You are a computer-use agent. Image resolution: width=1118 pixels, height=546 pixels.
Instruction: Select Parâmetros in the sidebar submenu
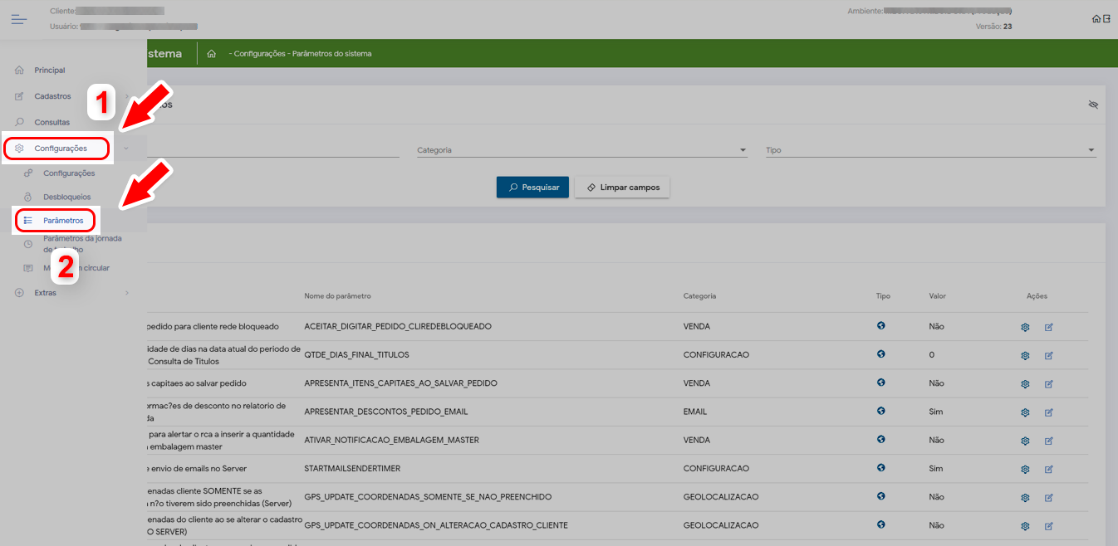[x=63, y=221]
